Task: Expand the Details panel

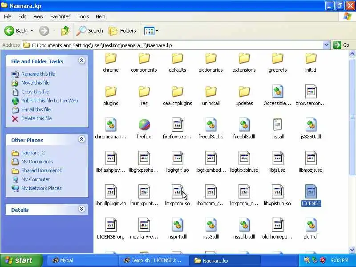Action: 82,209
